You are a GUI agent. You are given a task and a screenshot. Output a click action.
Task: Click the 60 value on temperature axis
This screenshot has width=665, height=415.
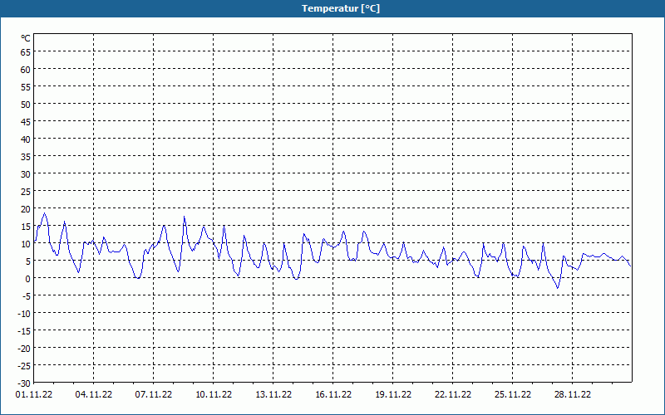(x=26, y=70)
